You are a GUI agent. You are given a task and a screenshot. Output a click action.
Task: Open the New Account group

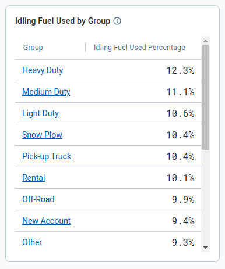(x=47, y=221)
